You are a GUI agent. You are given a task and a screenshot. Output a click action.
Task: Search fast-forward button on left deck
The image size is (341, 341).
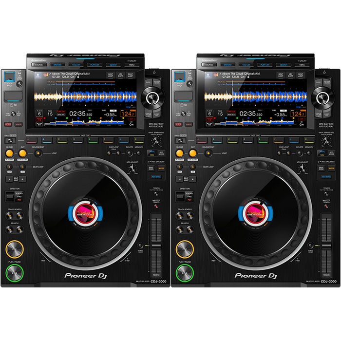coord(20,229)
